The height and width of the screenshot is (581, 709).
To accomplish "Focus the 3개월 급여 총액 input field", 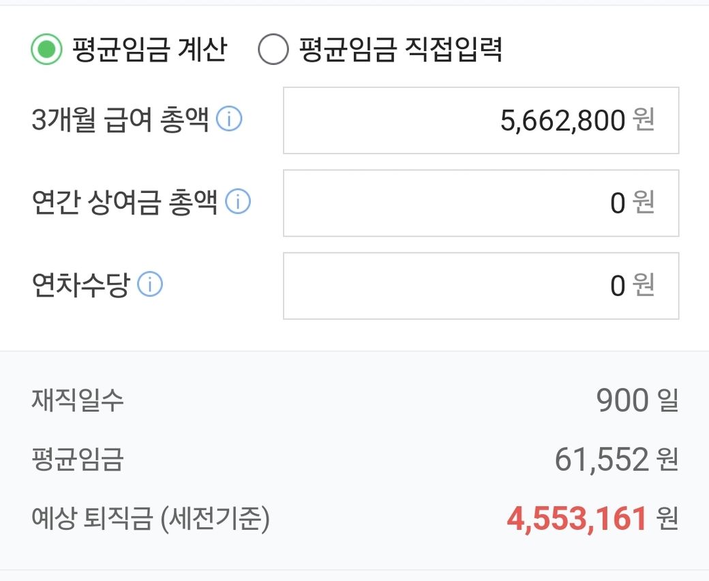I will pyautogui.click(x=480, y=121).
